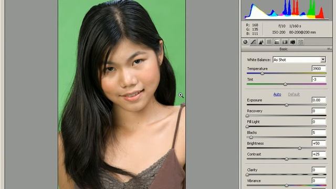Click the Blacks value field showing 5
336x189 pixels.
point(319,132)
